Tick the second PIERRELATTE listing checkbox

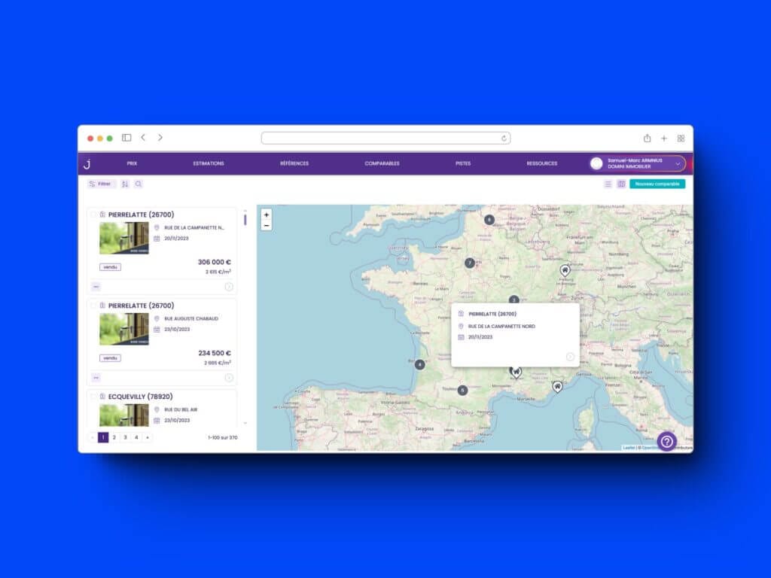point(93,306)
